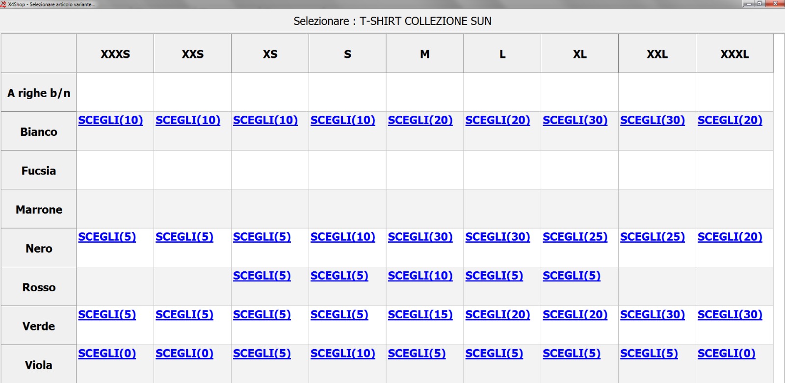Select Rosso T-shirt in size M

pyautogui.click(x=420, y=276)
